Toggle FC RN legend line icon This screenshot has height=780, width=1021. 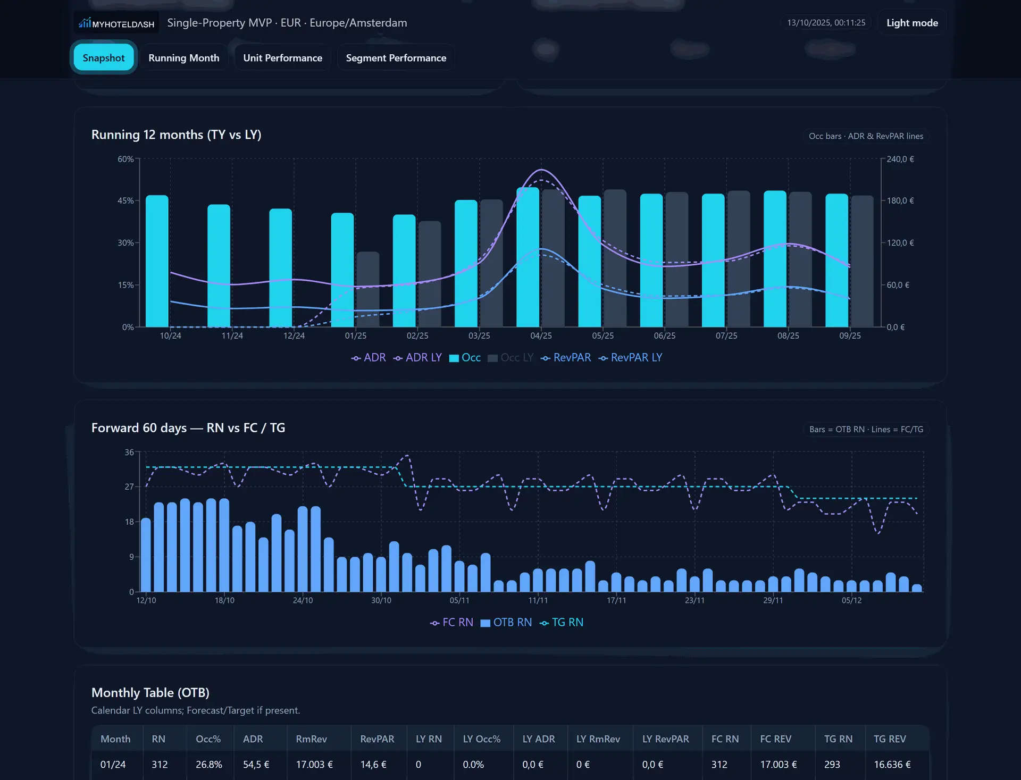click(434, 623)
